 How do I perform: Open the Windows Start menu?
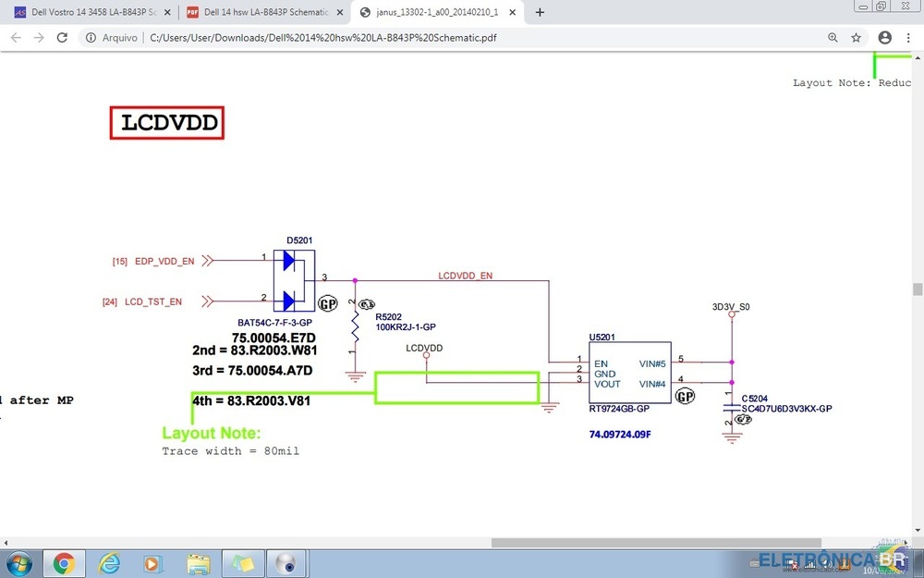(x=18, y=562)
